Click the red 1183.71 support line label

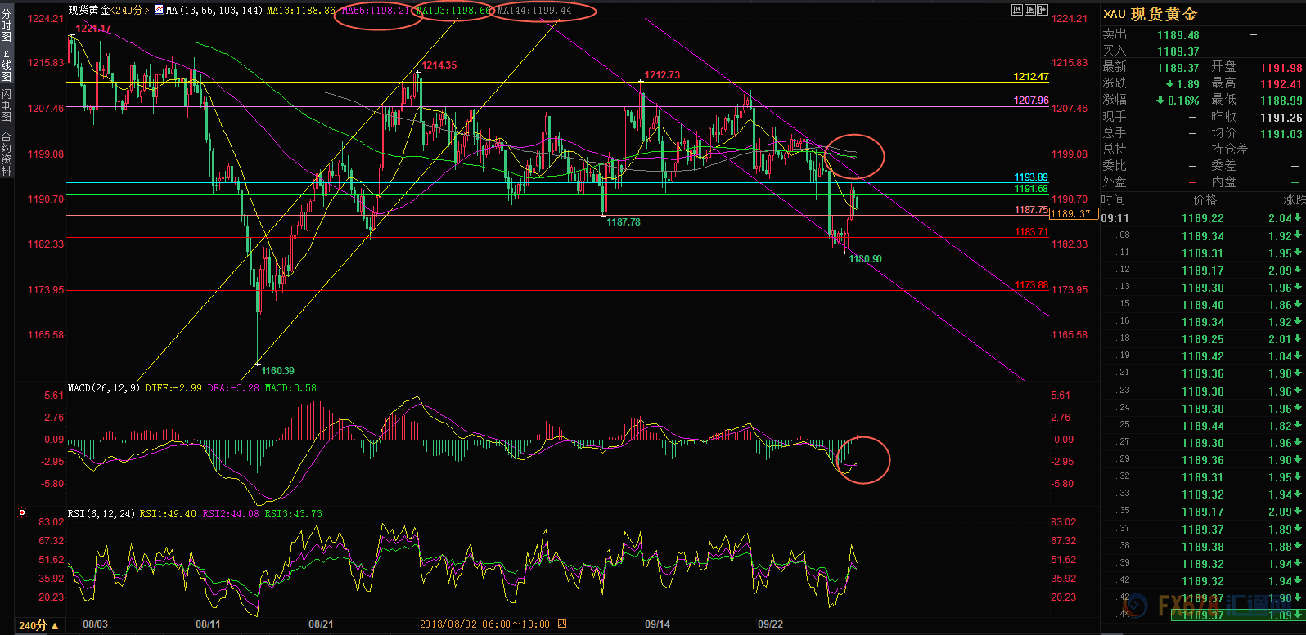[1032, 232]
